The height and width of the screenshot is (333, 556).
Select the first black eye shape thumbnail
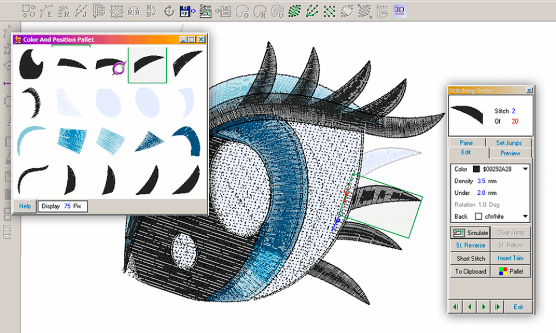point(31,64)
